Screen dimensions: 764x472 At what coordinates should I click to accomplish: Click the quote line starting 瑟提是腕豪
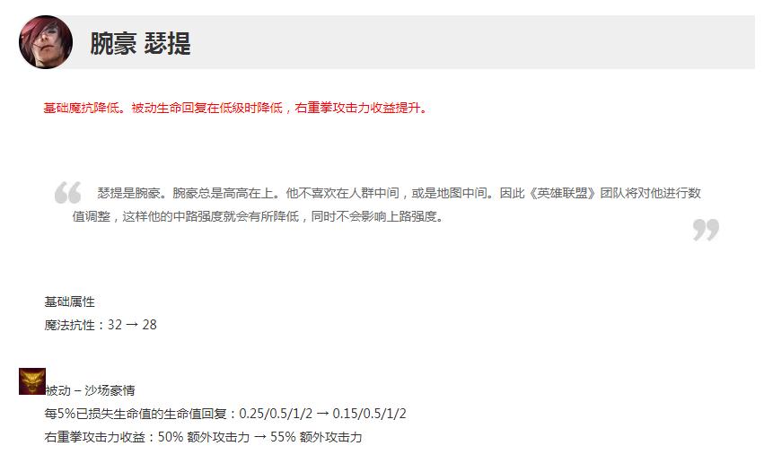(x=399, y=194)
